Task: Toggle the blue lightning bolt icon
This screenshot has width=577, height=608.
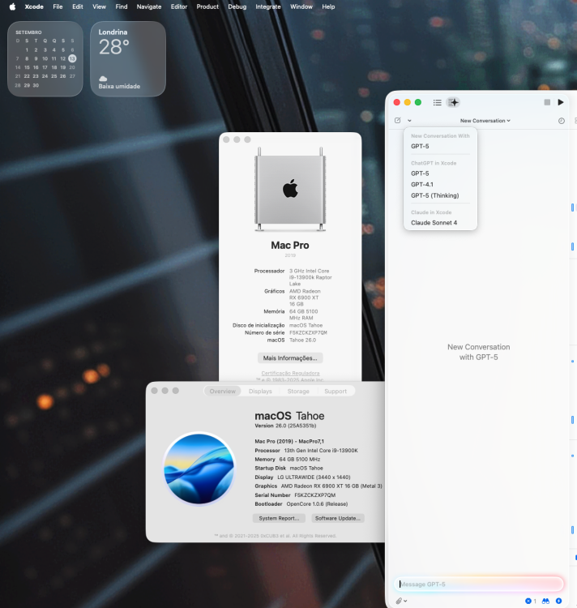Action: point(559,601)
